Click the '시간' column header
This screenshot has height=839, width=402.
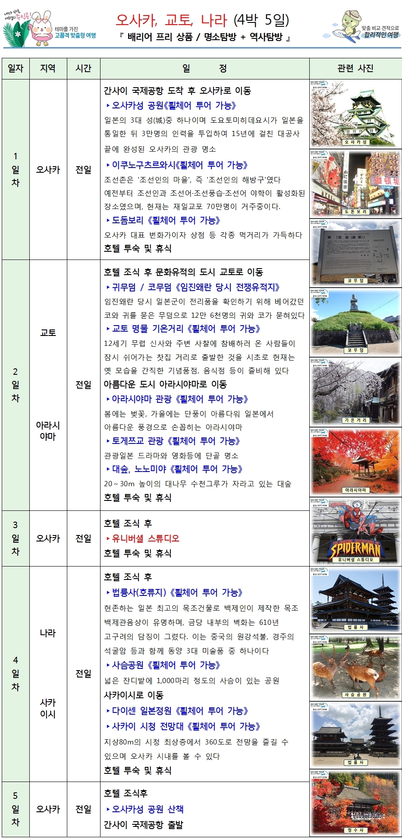click(83, 68)
